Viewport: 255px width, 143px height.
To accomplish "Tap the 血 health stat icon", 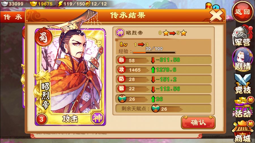I will coord(122,60).
